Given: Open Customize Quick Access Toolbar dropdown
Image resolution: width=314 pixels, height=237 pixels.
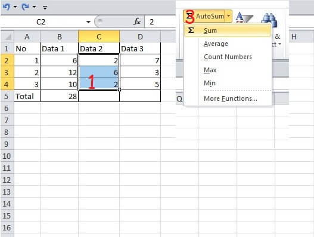Looking at the screenshot, I should 45,8.
